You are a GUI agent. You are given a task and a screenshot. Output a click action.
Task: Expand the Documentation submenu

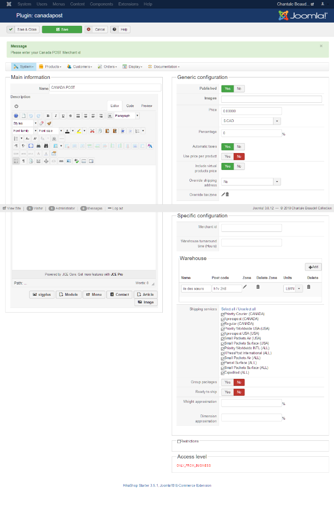coord(164,67)
